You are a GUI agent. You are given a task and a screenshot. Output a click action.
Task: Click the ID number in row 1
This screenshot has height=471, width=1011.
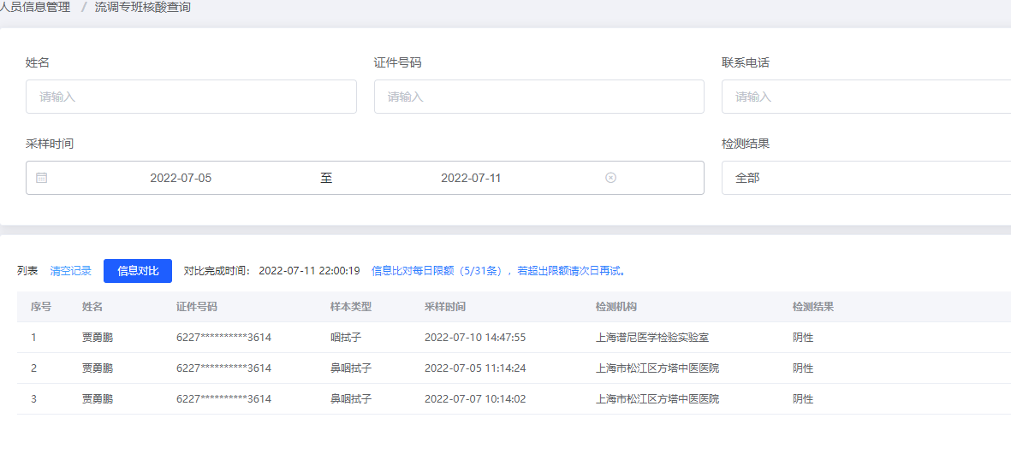(x=223, y=337)
